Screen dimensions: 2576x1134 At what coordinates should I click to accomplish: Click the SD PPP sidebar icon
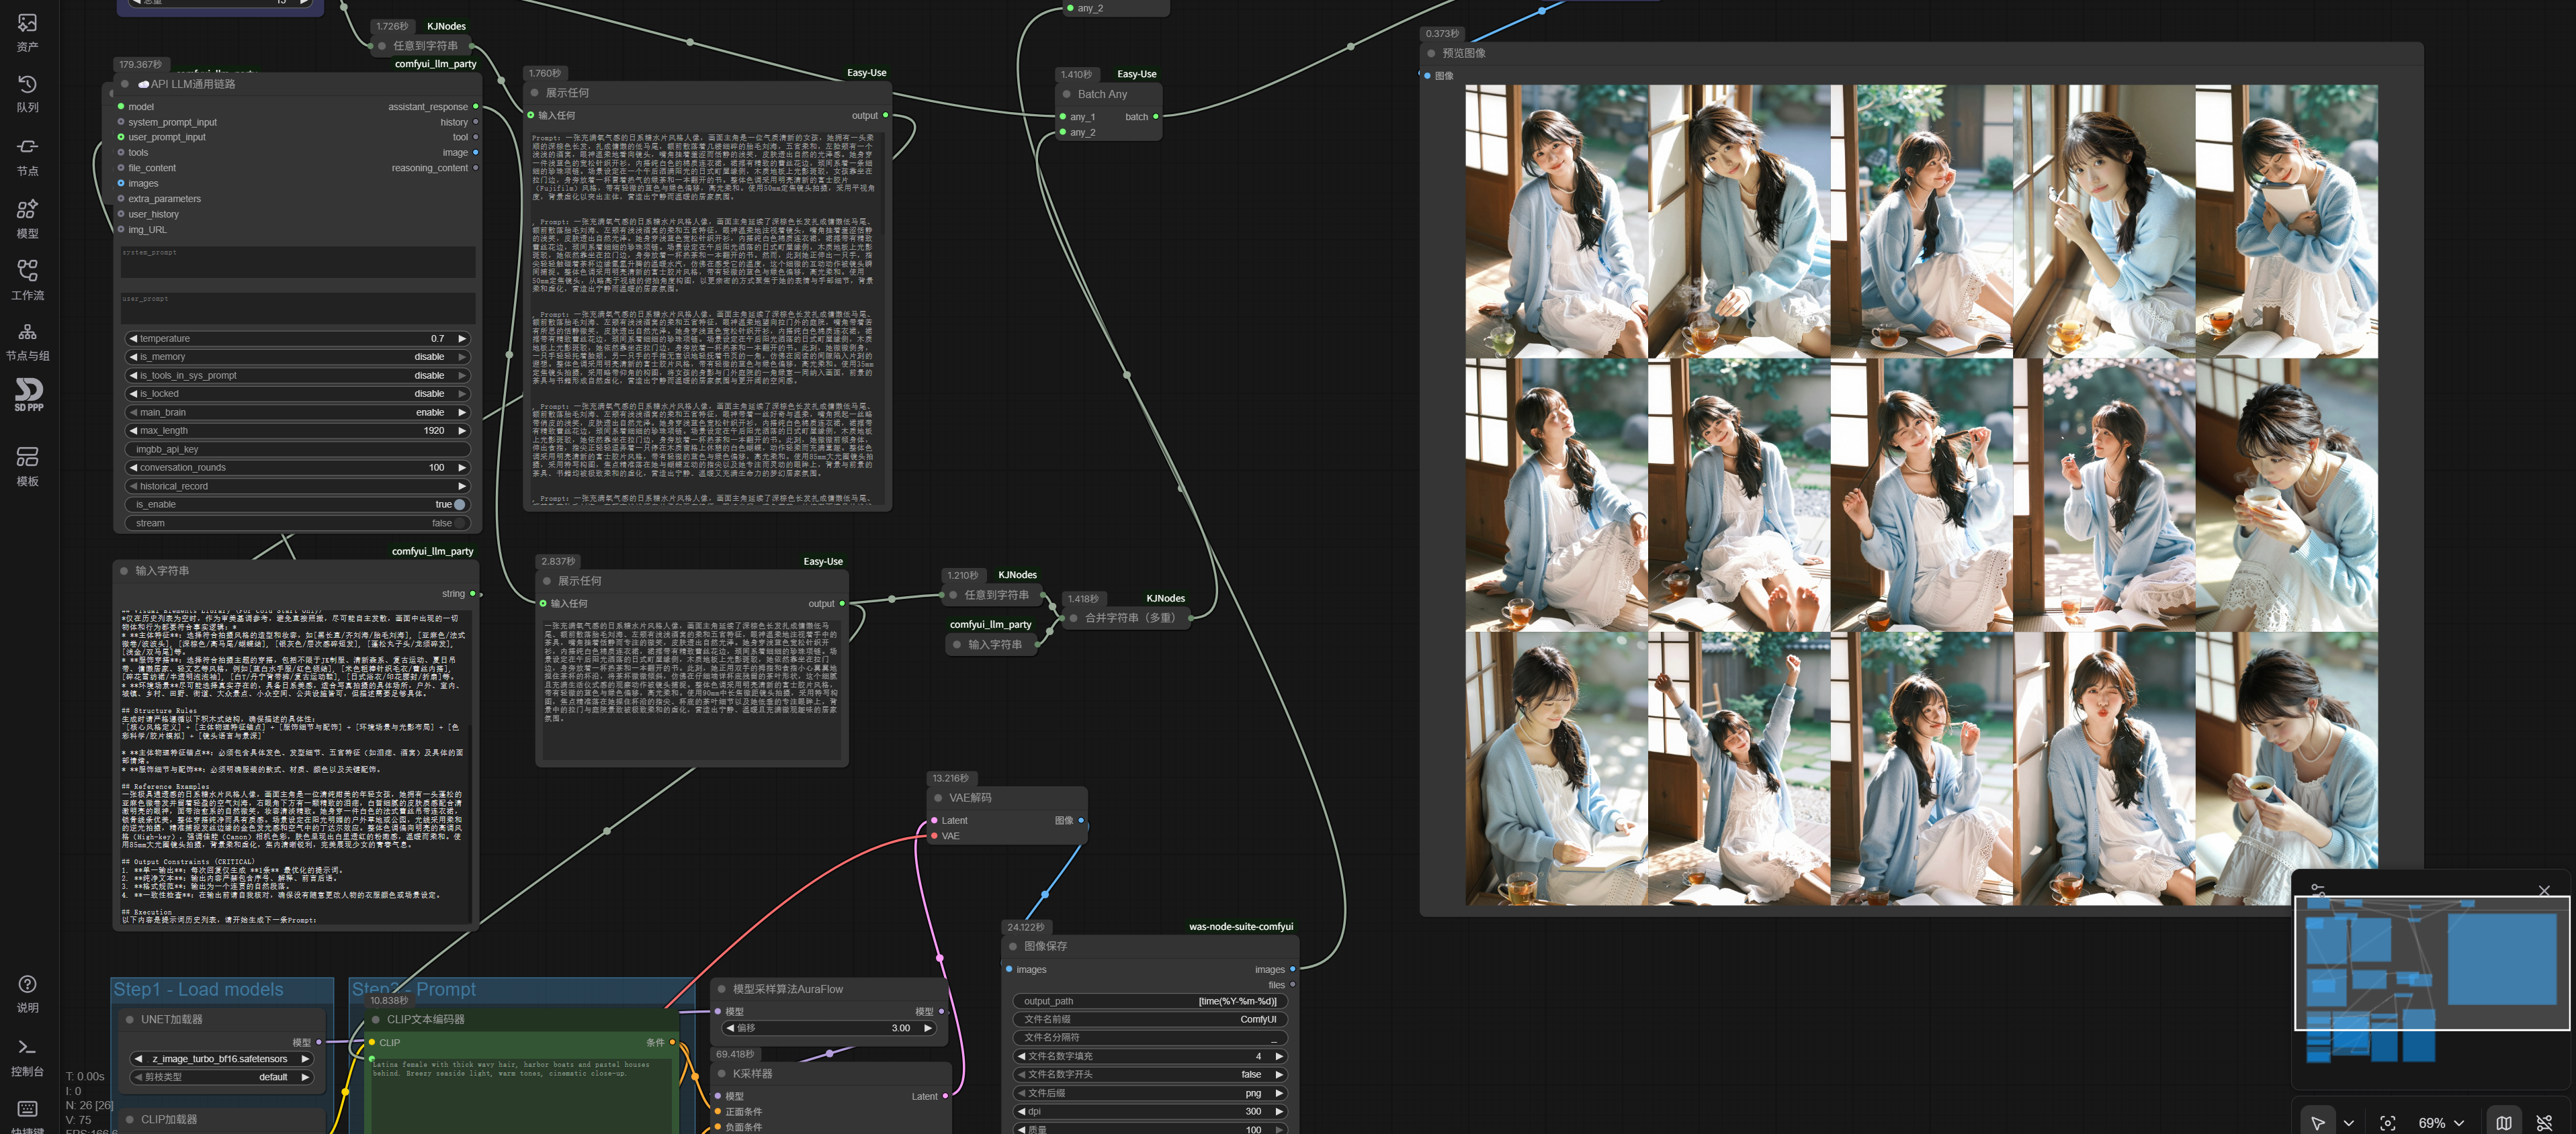(28, 395)
